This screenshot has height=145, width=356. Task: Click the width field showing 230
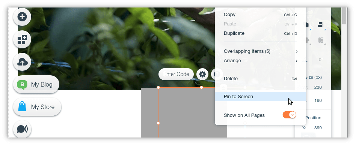tap(318, 87)
